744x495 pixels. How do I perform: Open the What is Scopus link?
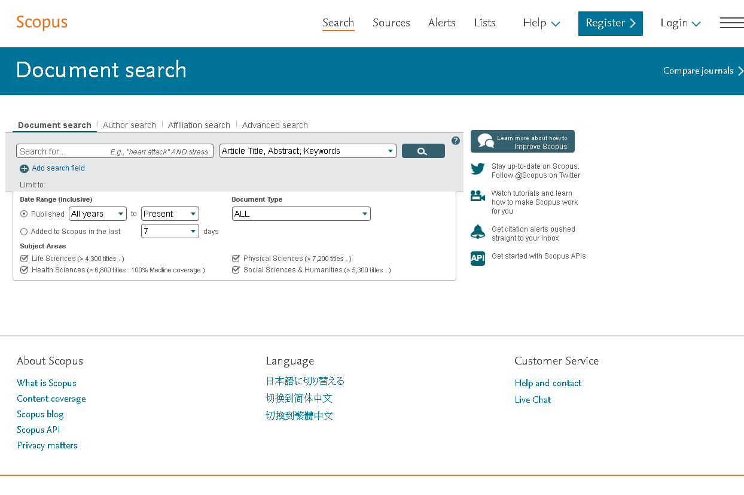point(47,383)
